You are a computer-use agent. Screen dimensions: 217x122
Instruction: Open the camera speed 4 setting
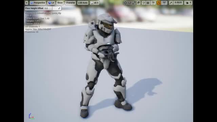(x=188, y=3)
